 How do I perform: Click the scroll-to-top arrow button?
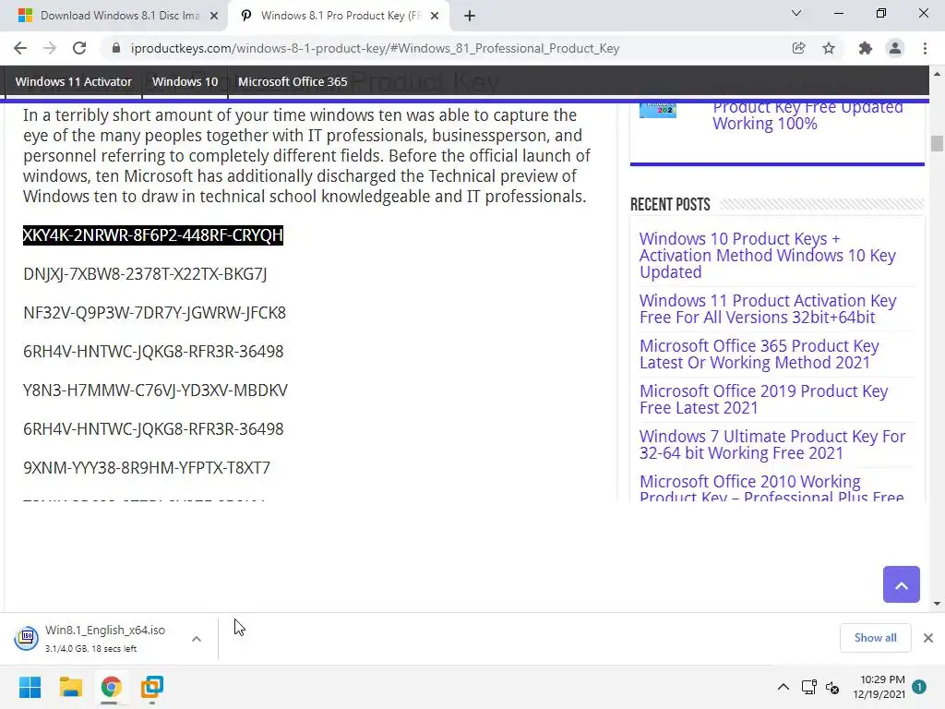(901, 584)
